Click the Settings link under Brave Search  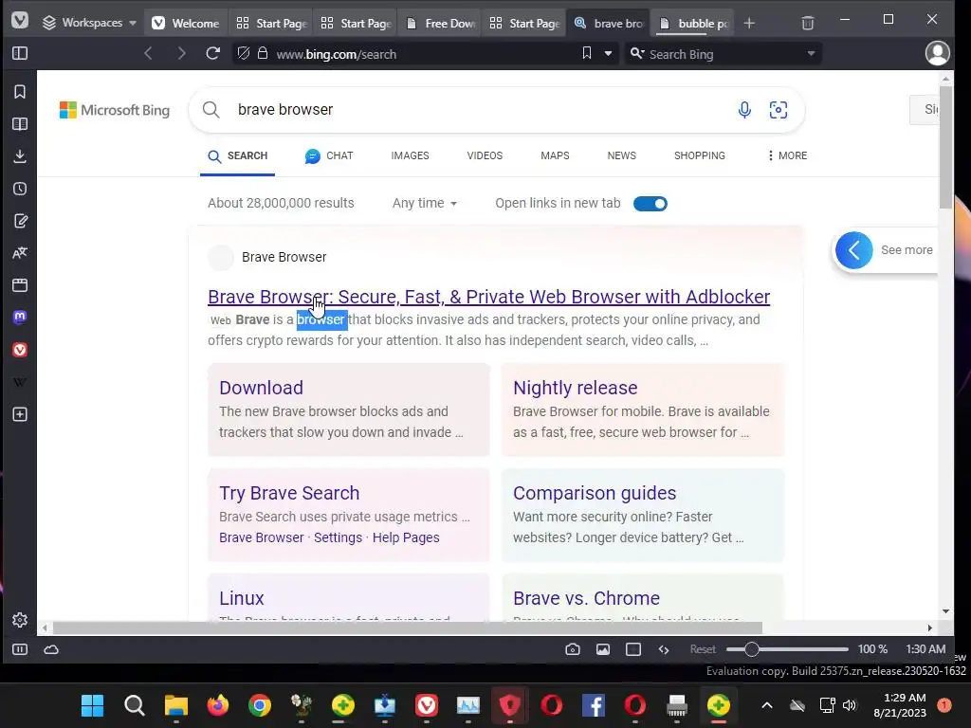click(x=338, y=537)
